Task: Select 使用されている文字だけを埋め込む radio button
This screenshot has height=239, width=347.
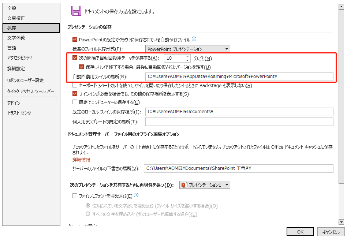Action: point(88,206)
